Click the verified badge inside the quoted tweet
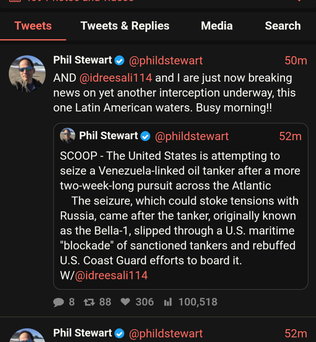The width and height of the screenshot is (316, 342). [145, 136]
